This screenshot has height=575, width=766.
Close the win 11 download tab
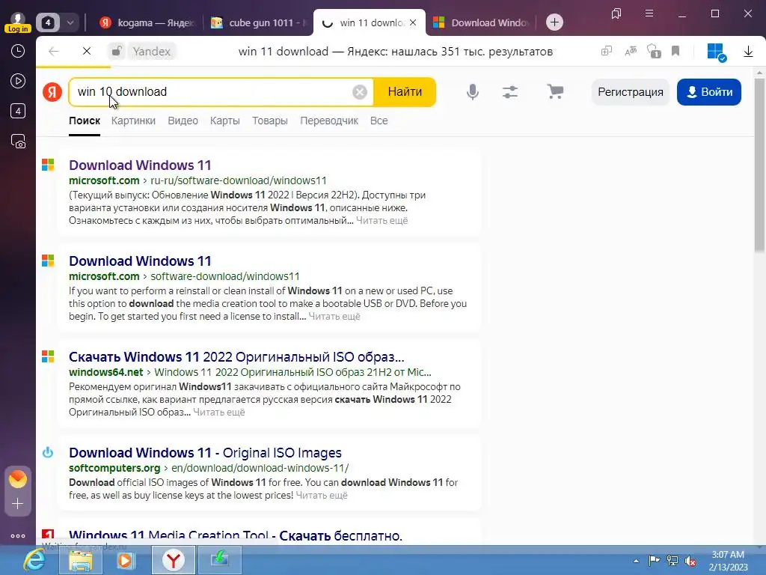(x=413, y=22)
